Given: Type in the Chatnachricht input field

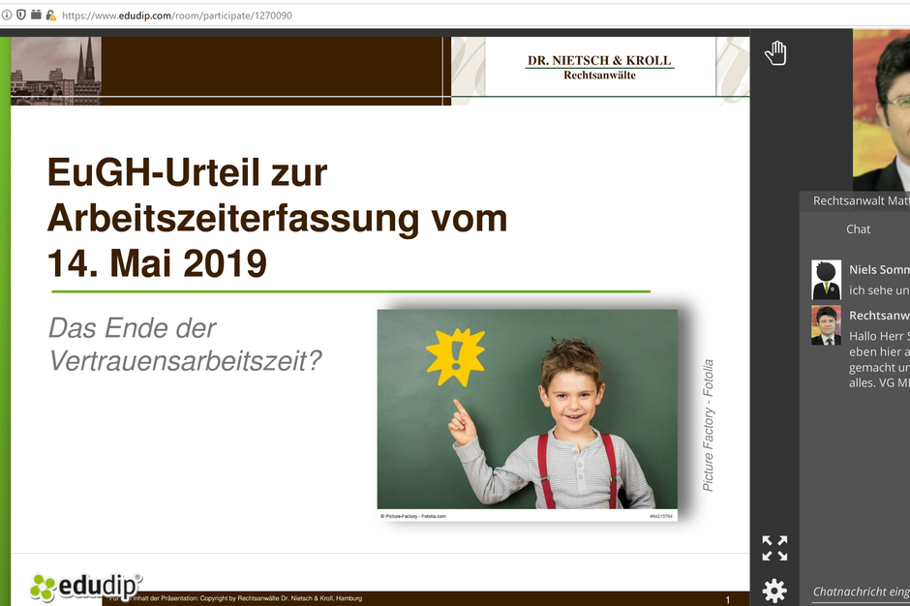Looking at the screenshot, I should coord(860,591).
